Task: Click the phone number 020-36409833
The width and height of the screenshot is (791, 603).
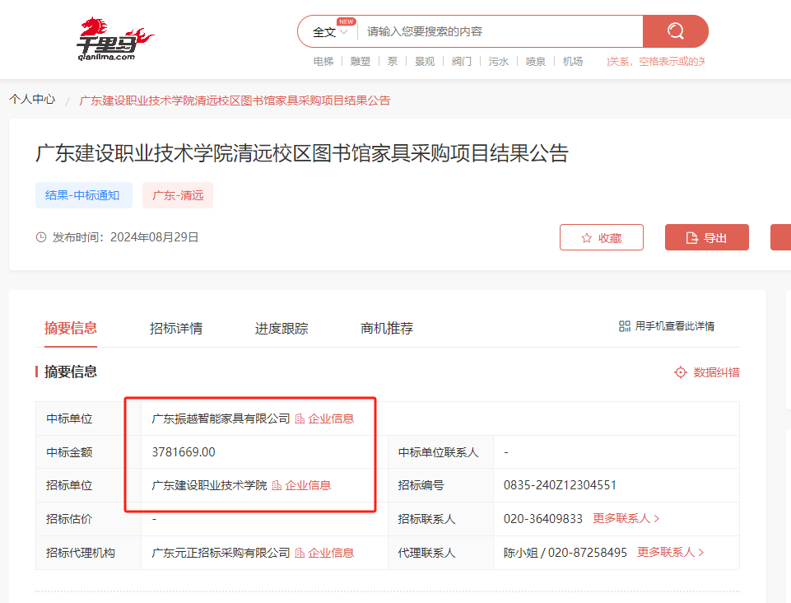Action: tap(542, 519)
